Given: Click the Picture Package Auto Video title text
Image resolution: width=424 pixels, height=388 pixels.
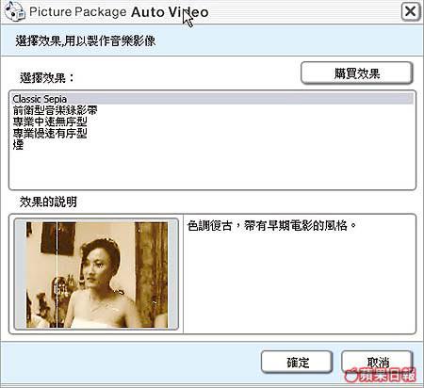Looking at the screenshot, I should point(119,12).
